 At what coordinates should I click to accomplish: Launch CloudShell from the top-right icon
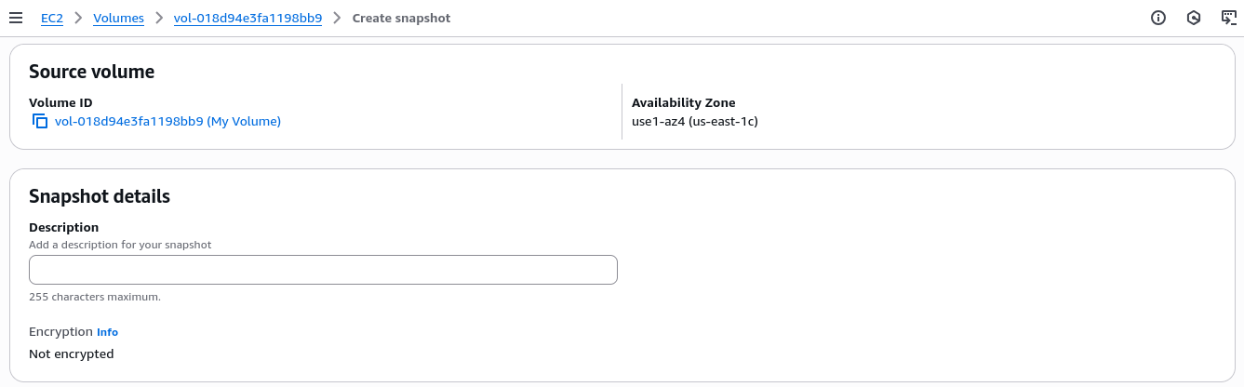(1228, 18)
